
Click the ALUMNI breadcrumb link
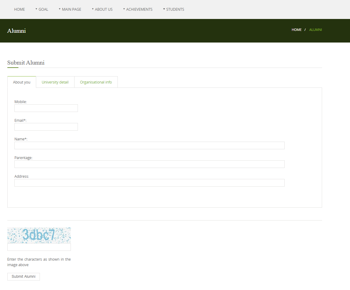(x=315, y=30)
